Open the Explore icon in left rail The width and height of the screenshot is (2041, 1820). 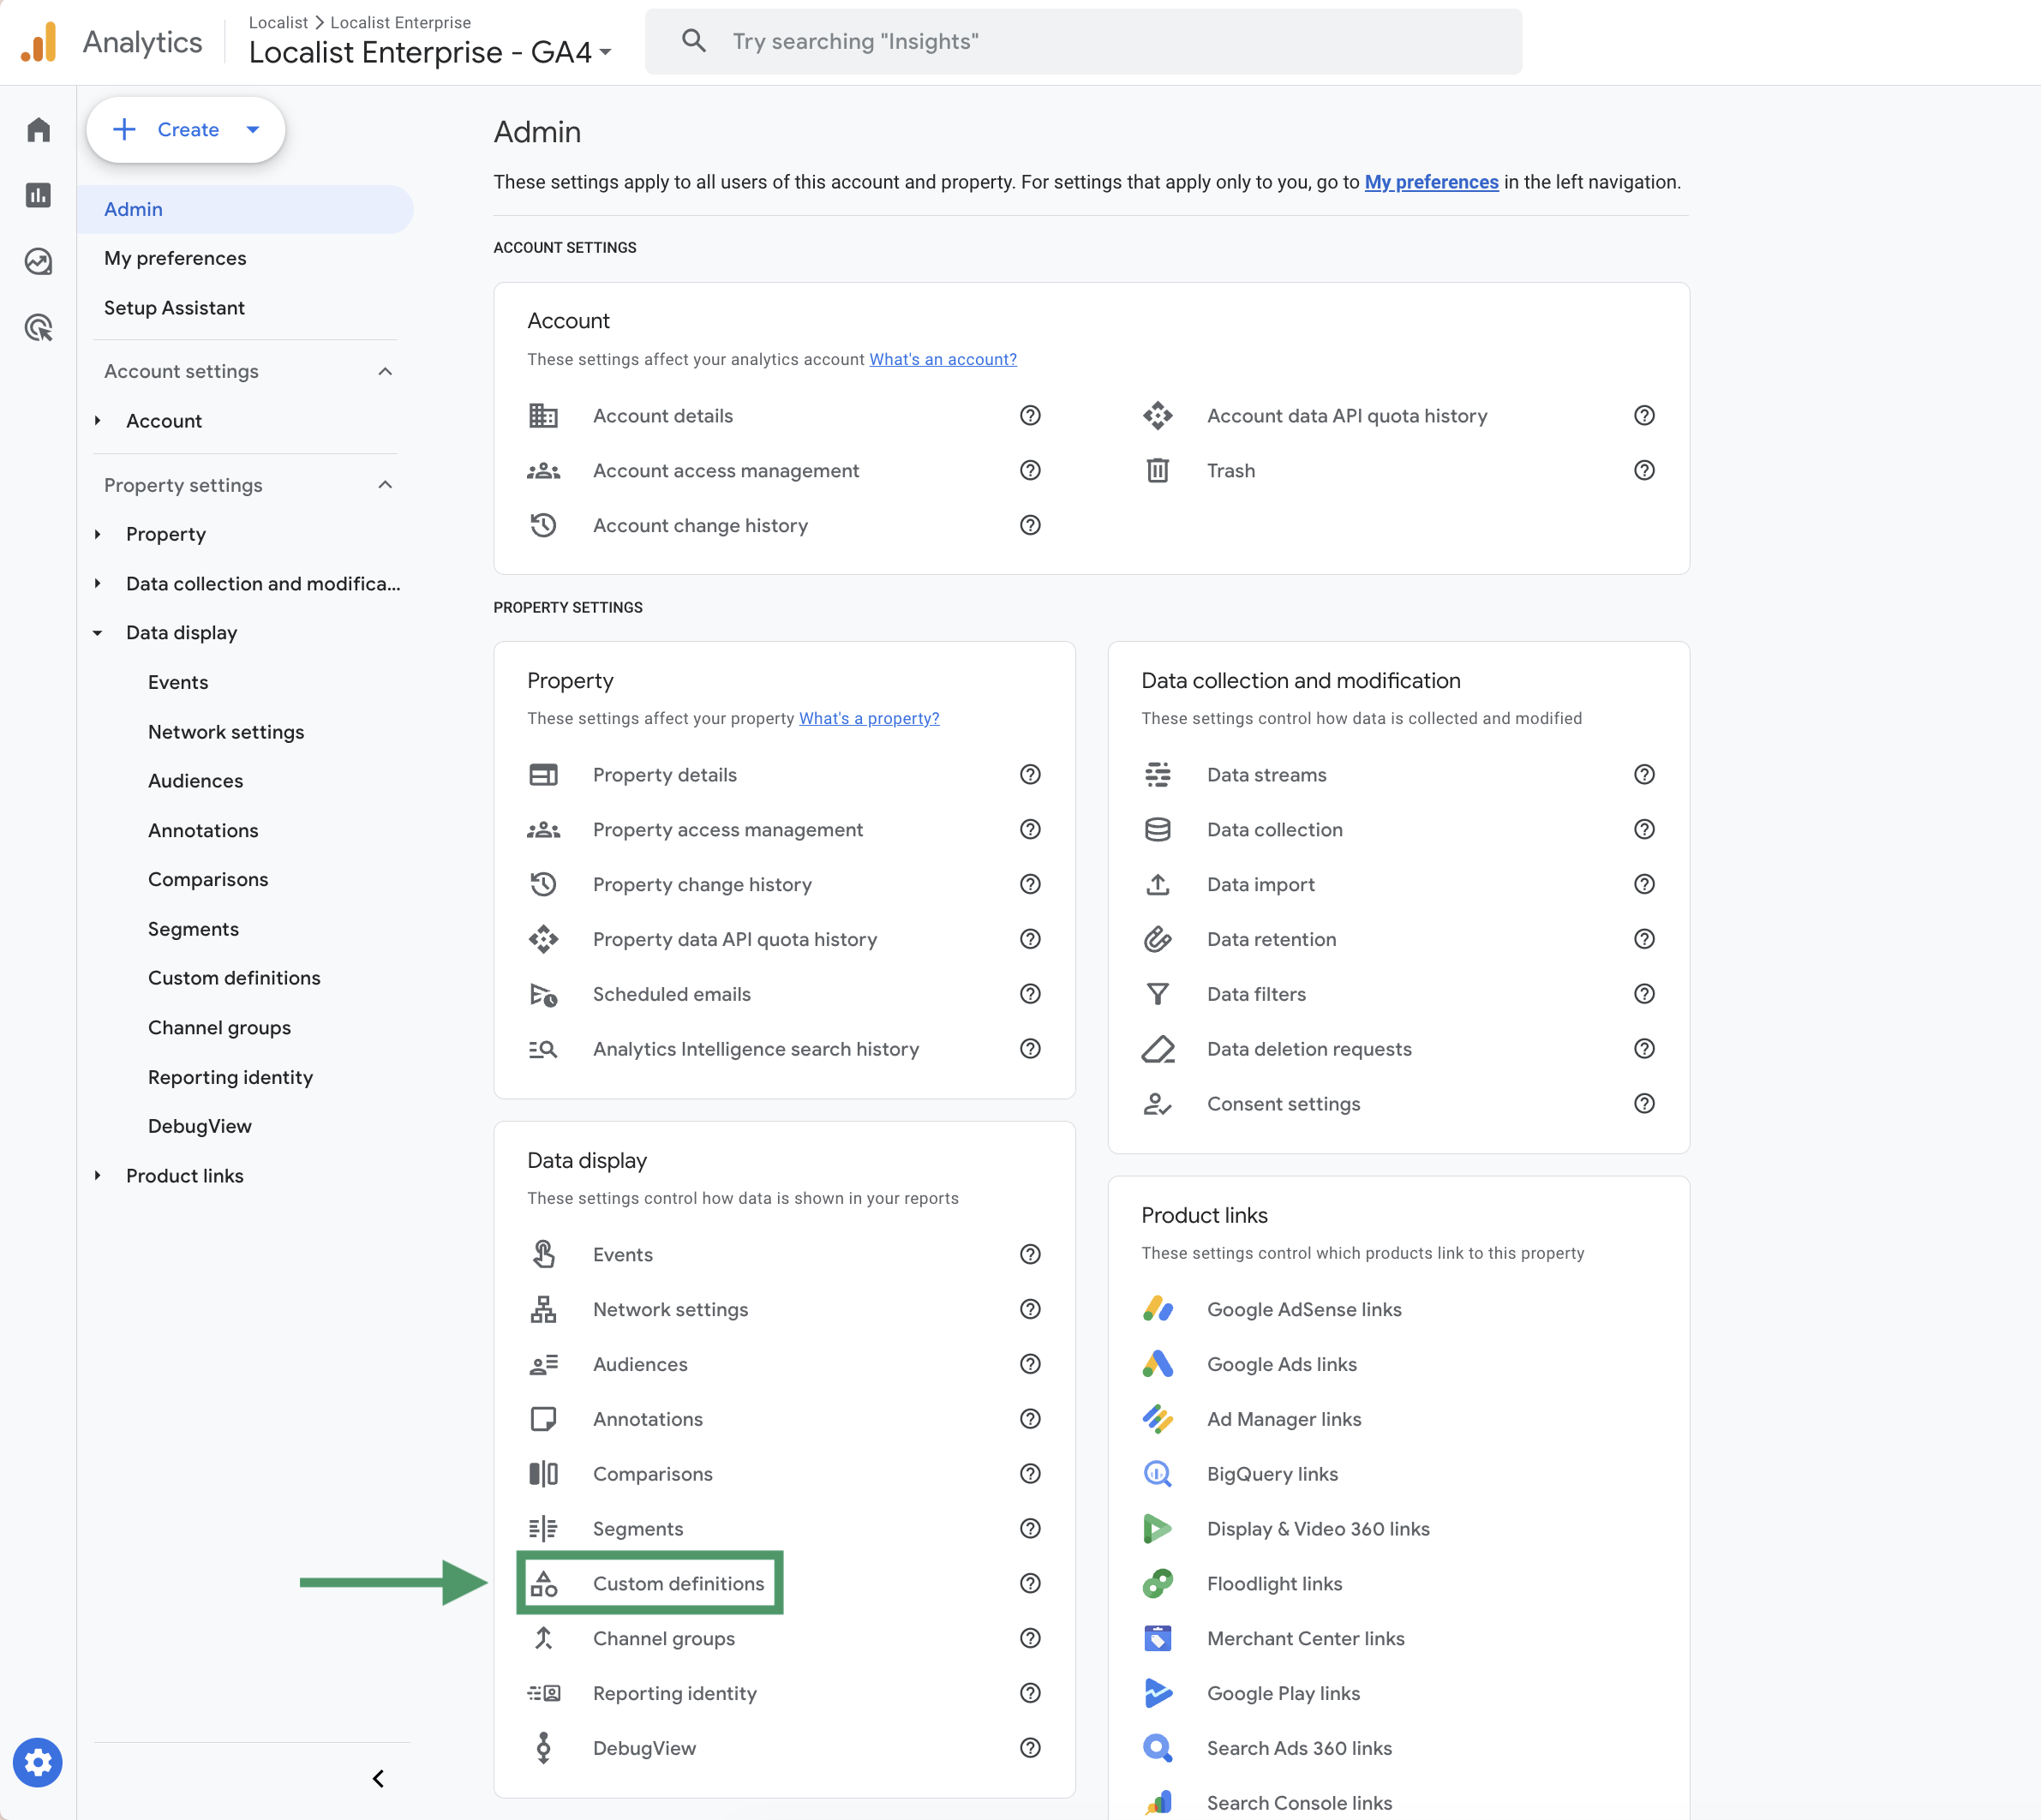point(38,261)
